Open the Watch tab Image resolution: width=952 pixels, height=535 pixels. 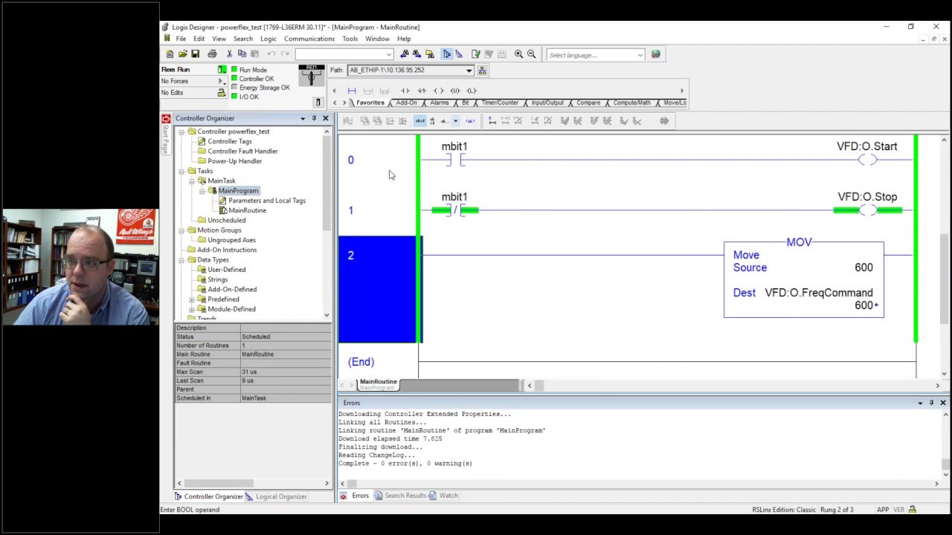click(x=444, y=496)
